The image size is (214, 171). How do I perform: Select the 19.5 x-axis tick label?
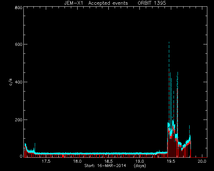(x=171, y=161)
